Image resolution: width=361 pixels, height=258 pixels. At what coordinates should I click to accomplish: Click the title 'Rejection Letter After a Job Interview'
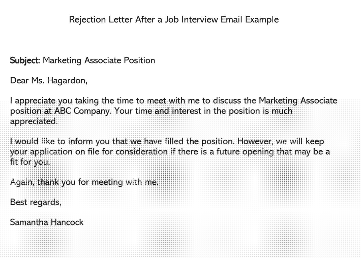coord(143,20)
